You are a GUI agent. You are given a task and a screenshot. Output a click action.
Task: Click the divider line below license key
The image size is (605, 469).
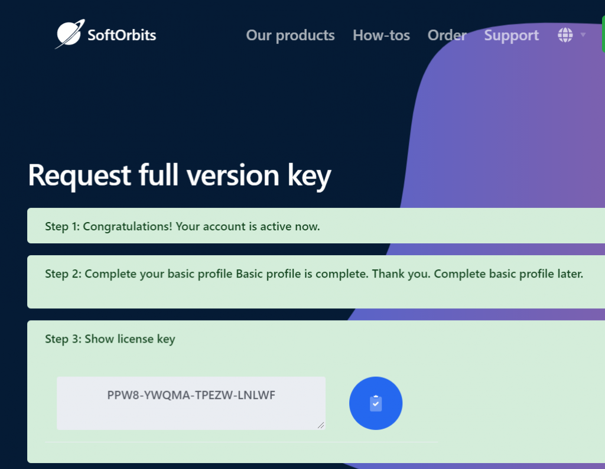coord(242,442)
